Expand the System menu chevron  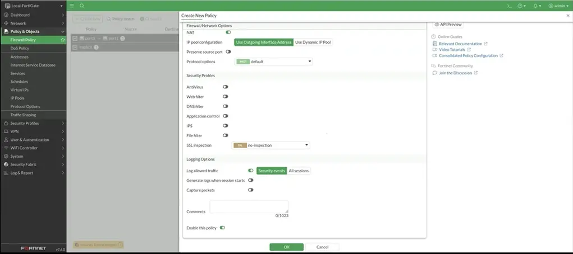tap(63, 156)
